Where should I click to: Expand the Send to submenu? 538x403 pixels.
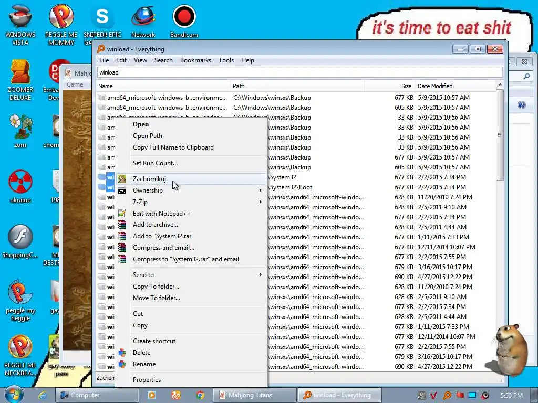pyautogui.click(x=191, y=275)
